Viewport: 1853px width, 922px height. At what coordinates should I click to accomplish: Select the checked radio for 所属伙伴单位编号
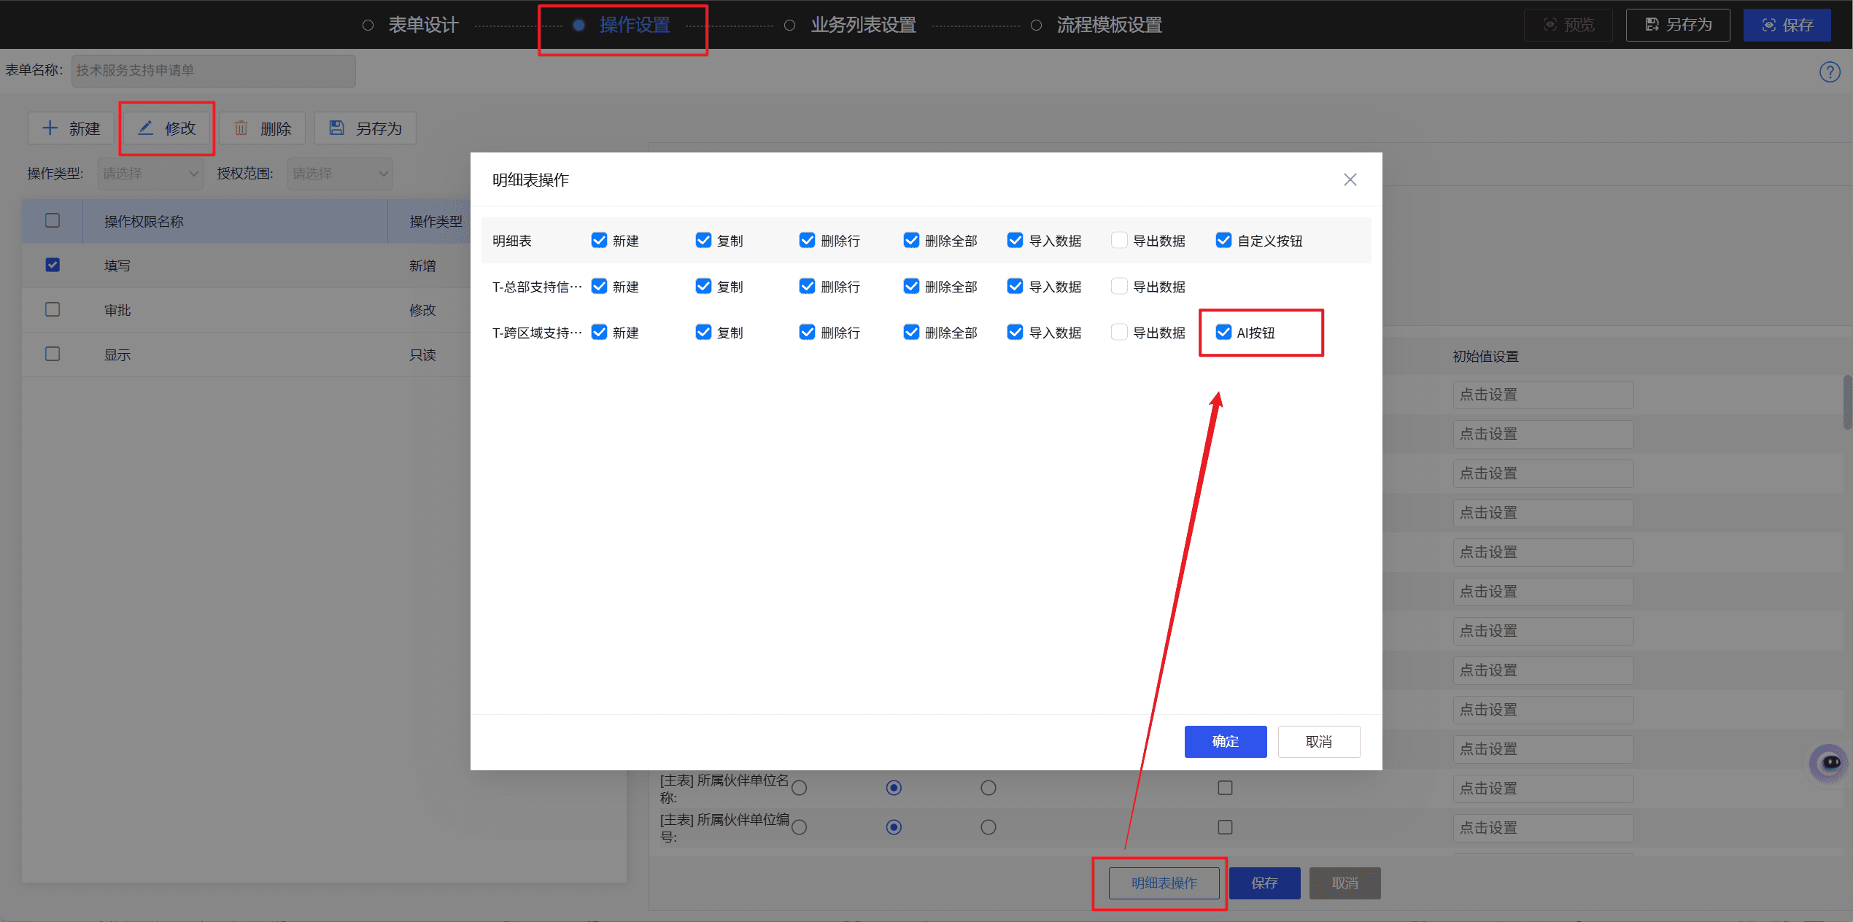click(894, 827)
